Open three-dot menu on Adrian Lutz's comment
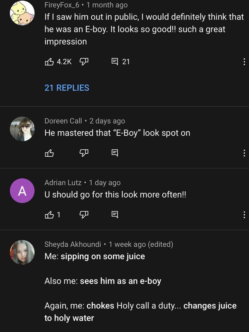The height and width of the screenshot is (332, 249). pyautogui.click(x=244, y=215)
